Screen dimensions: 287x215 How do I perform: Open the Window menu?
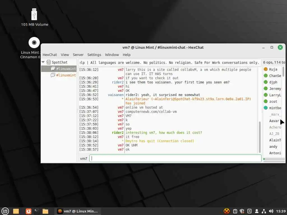pos(112,55)
